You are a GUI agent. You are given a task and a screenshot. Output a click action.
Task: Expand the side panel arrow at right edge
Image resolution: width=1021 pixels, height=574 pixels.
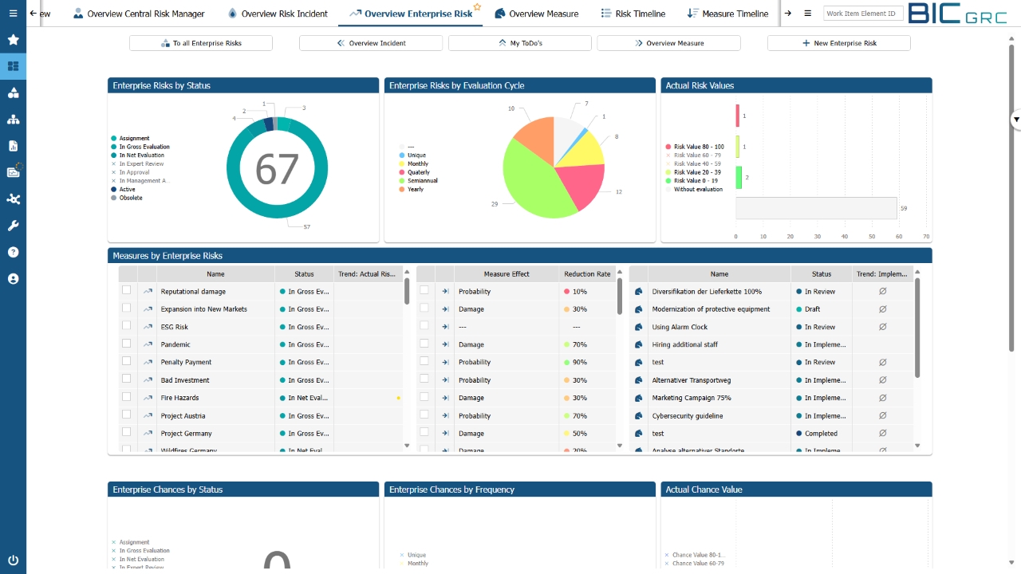[x=1016, y=120]
